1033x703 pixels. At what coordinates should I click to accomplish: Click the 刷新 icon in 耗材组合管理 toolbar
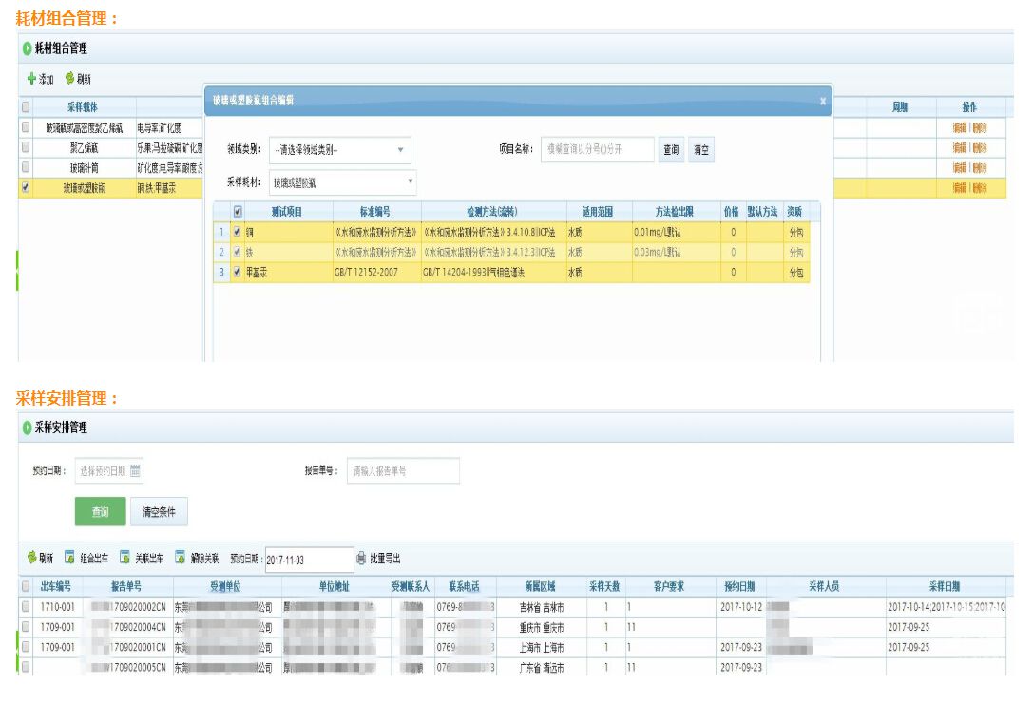[69, 79]
